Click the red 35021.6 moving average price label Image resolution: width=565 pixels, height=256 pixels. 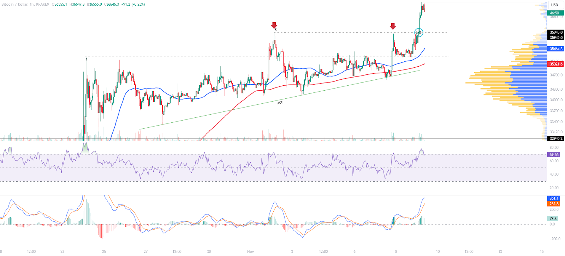point(556,64)
